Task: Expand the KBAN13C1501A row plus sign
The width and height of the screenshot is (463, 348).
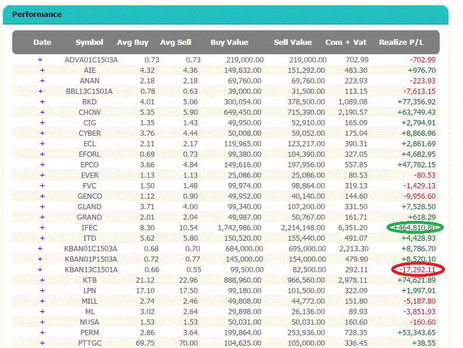Action: [40, 269]
